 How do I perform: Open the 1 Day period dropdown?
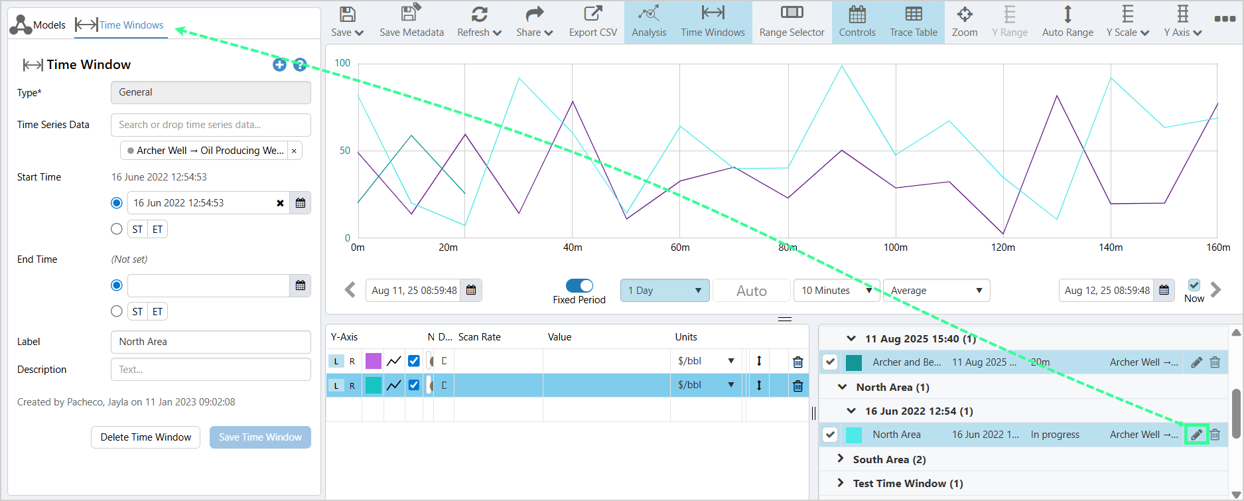664,291
